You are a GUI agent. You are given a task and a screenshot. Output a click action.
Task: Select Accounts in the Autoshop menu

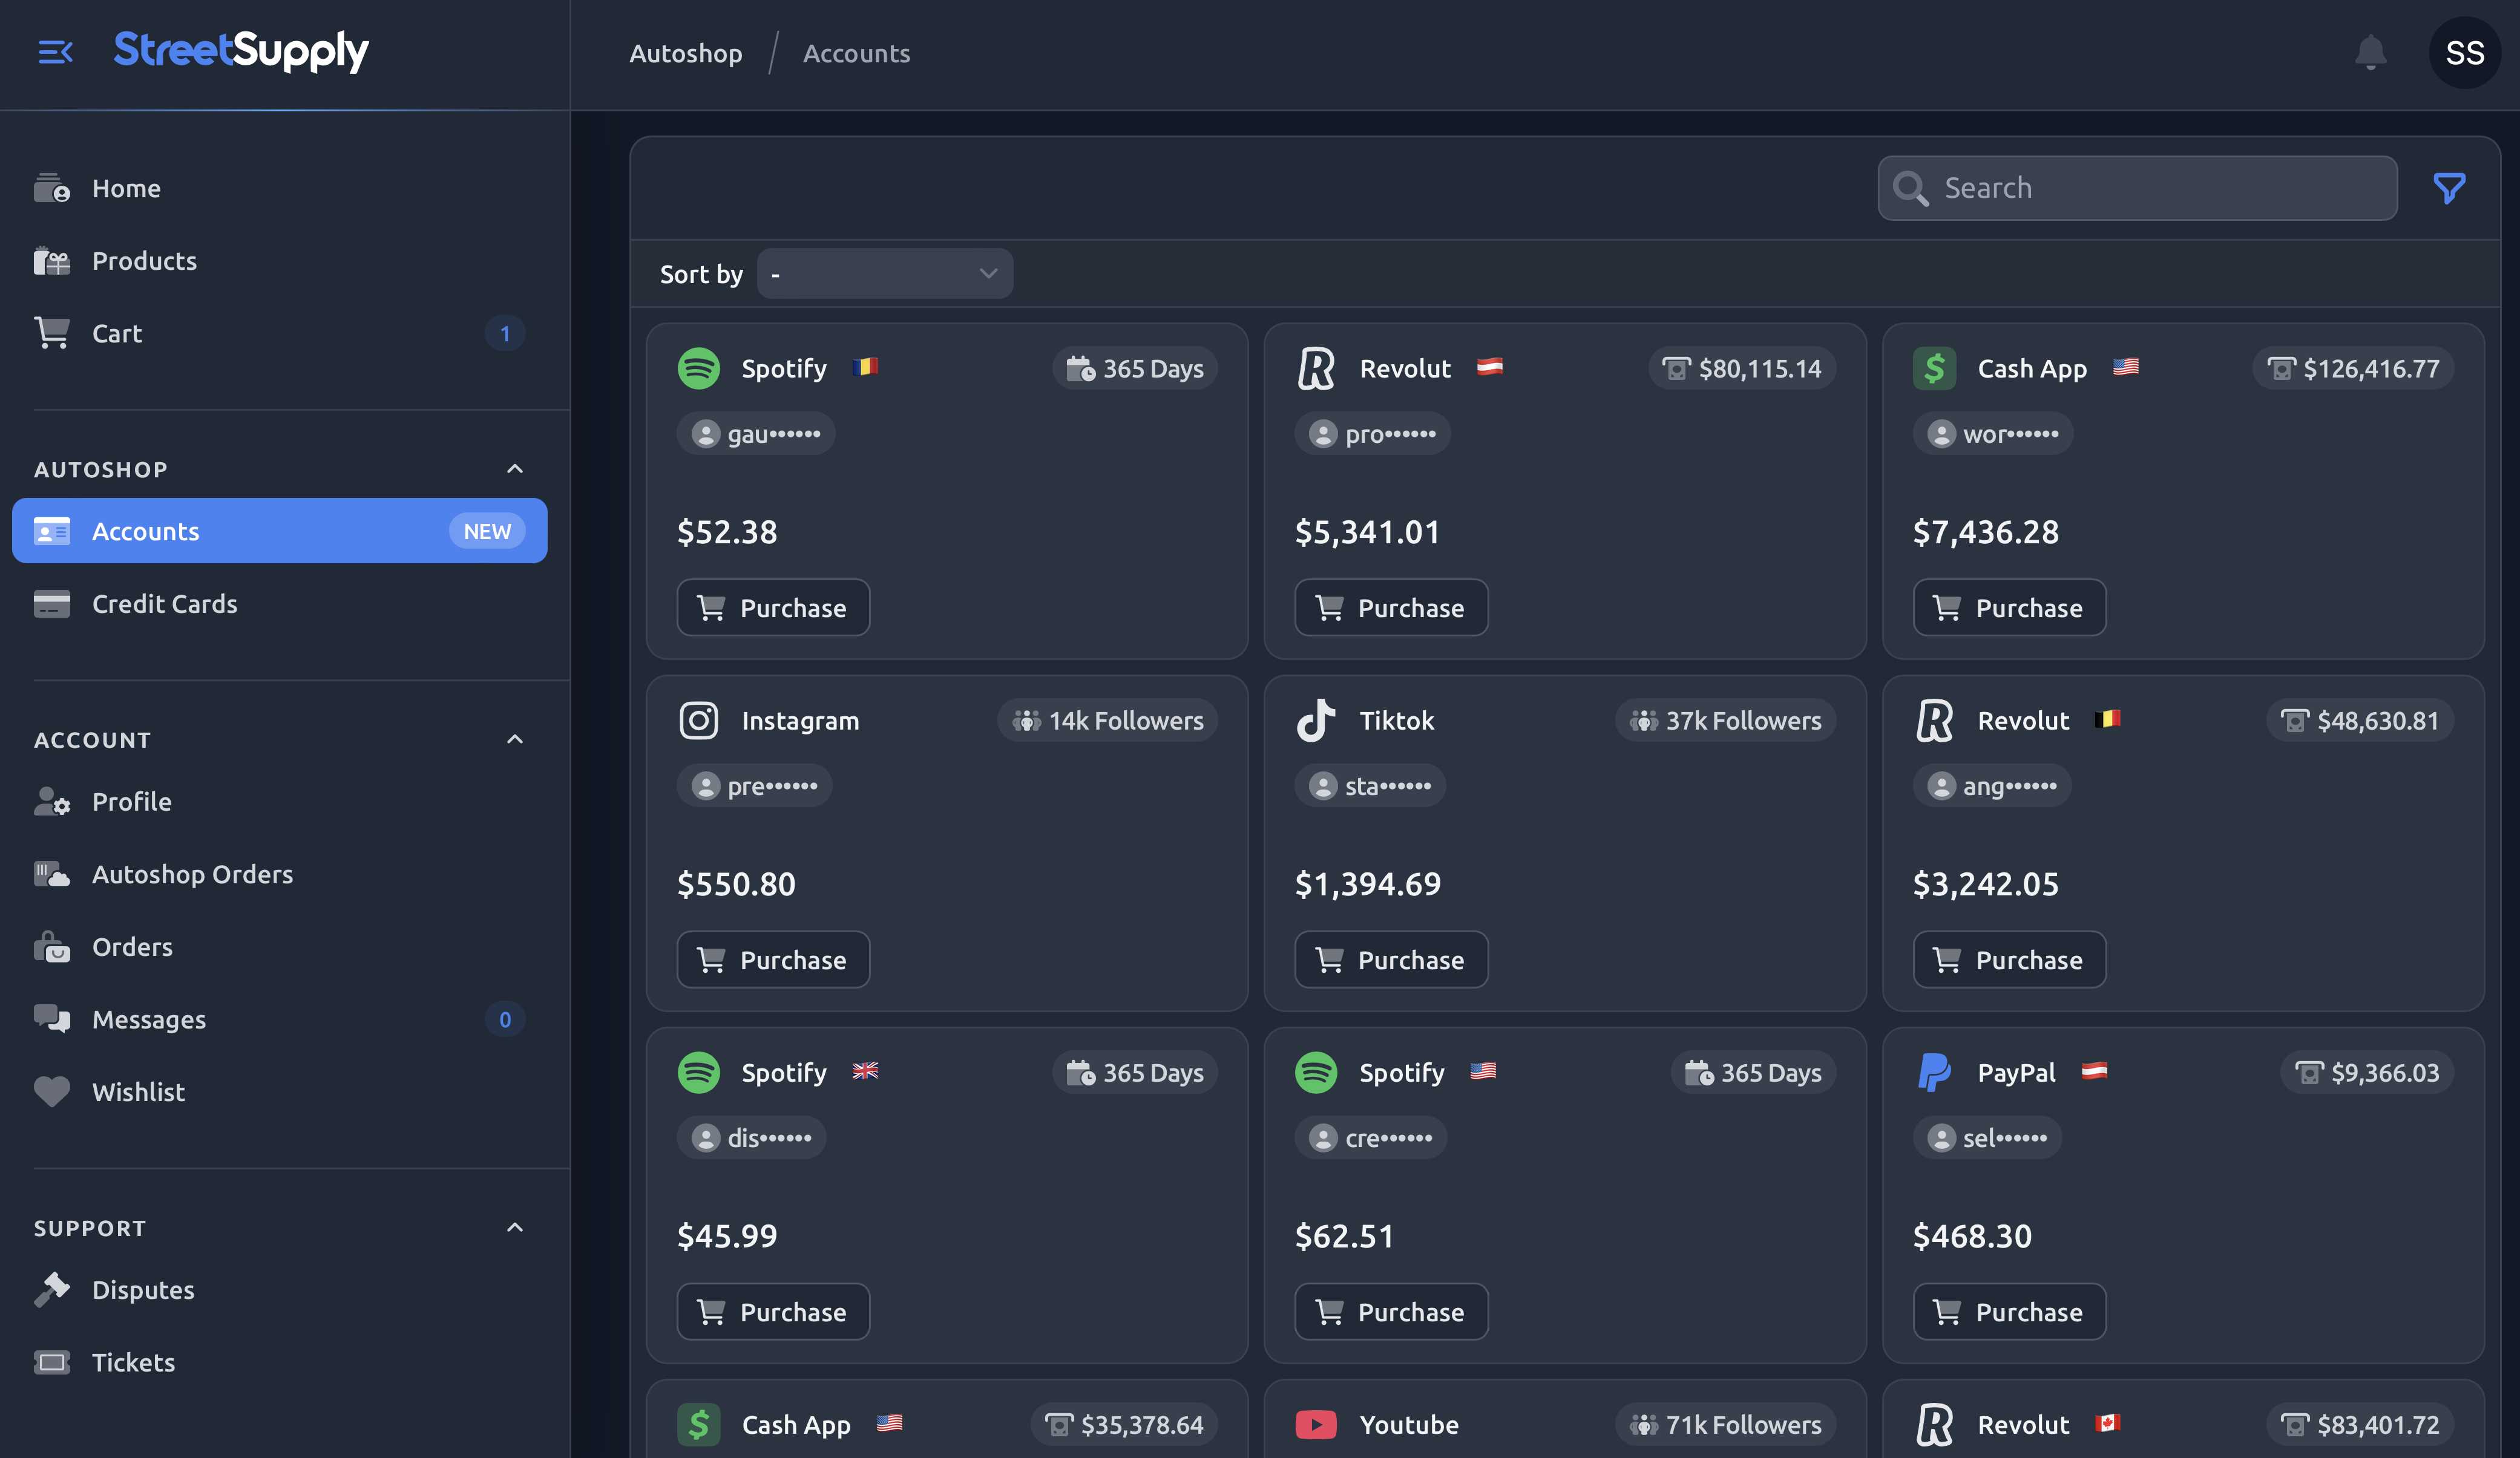(280, 531)
